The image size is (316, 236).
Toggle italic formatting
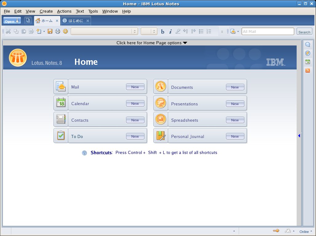point(170,32)
